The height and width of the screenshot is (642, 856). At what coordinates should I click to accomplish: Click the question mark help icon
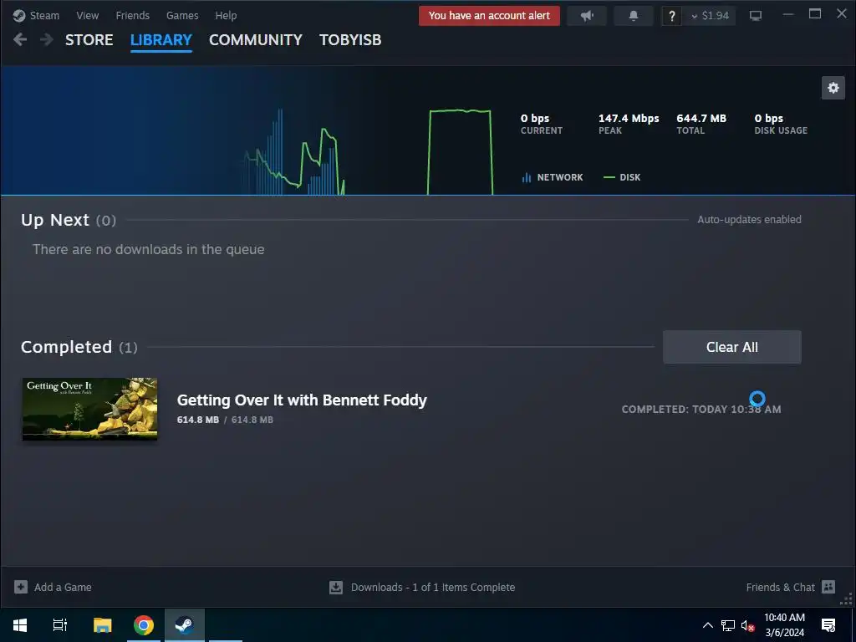(x=671, y=16)
